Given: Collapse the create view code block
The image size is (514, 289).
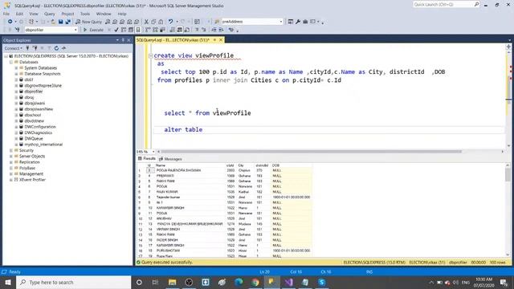Looking at the screenshot, I should 151,55.
